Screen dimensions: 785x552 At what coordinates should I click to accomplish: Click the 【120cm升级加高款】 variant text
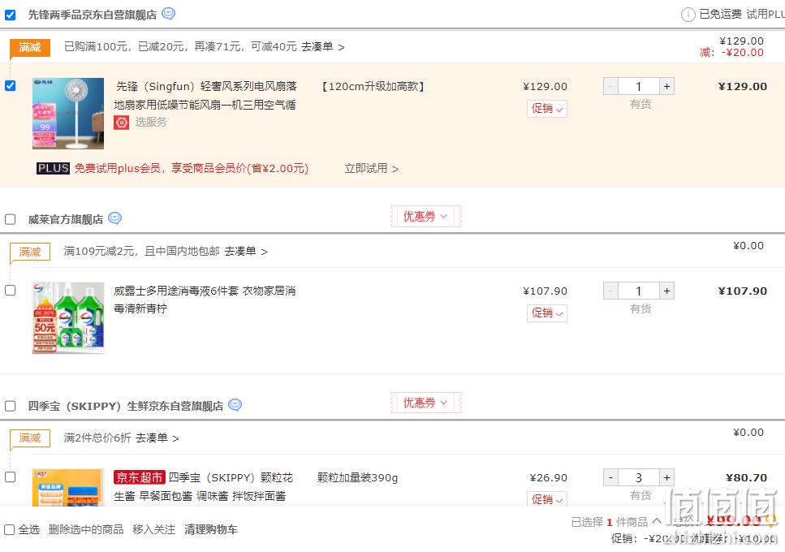coord(373,87)
